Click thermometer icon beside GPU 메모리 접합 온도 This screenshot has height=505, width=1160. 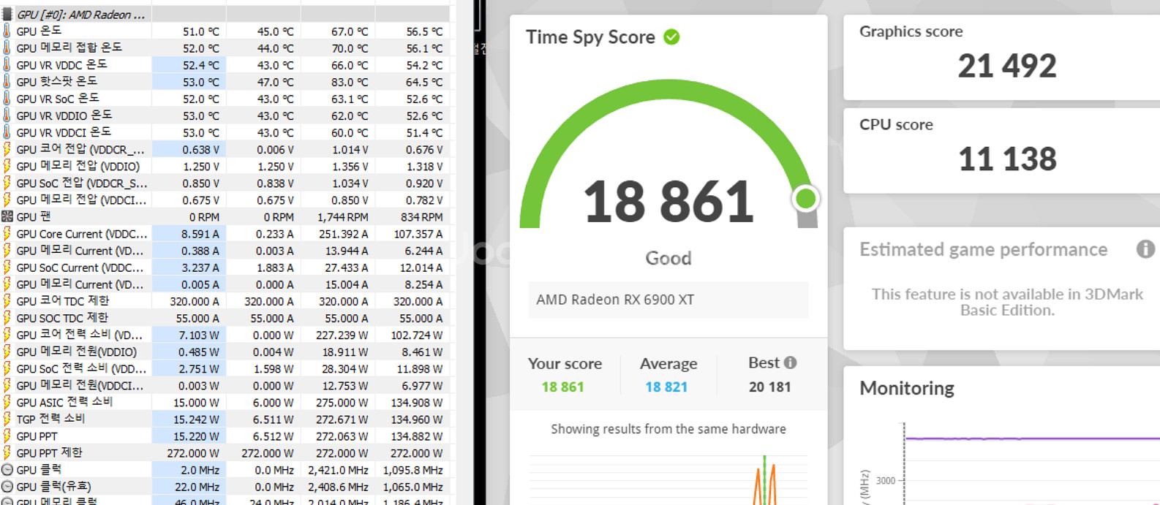pyautogui.click(x=7, y=48)
